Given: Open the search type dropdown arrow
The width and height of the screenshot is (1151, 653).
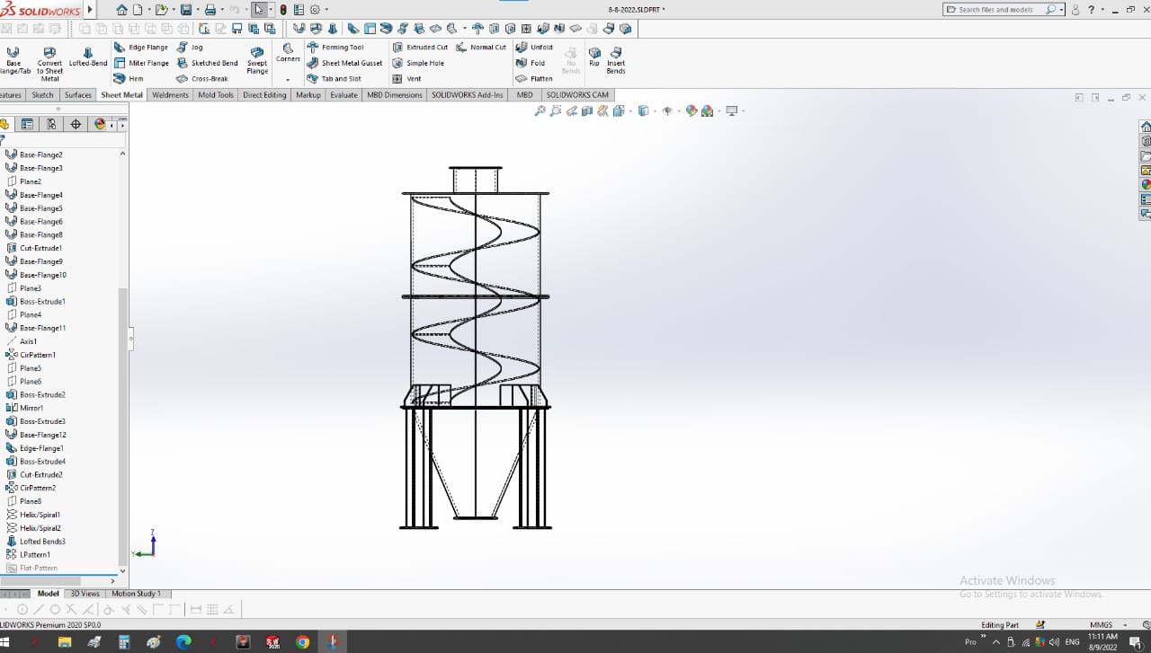Looking at the screenshot, I should tap(1061, 10).
